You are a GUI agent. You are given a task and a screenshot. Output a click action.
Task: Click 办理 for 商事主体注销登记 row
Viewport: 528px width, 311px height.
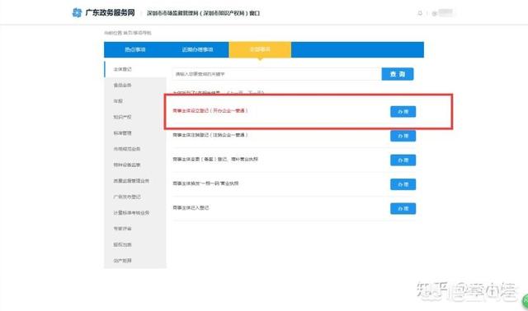click(x=403, y=136)
